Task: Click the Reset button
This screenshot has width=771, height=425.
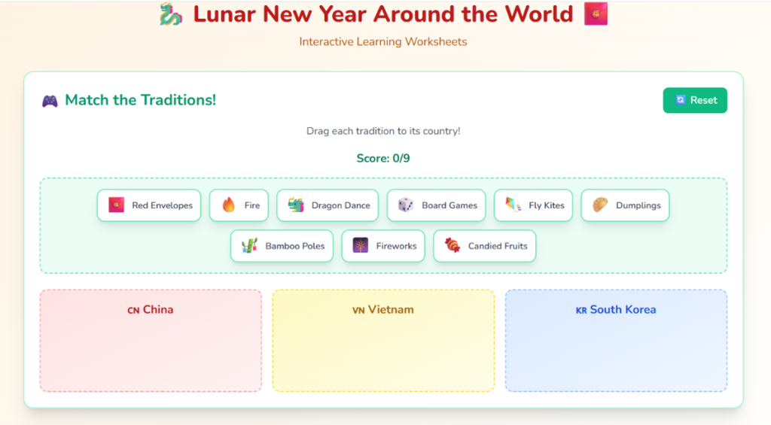Action: [695, 100]
